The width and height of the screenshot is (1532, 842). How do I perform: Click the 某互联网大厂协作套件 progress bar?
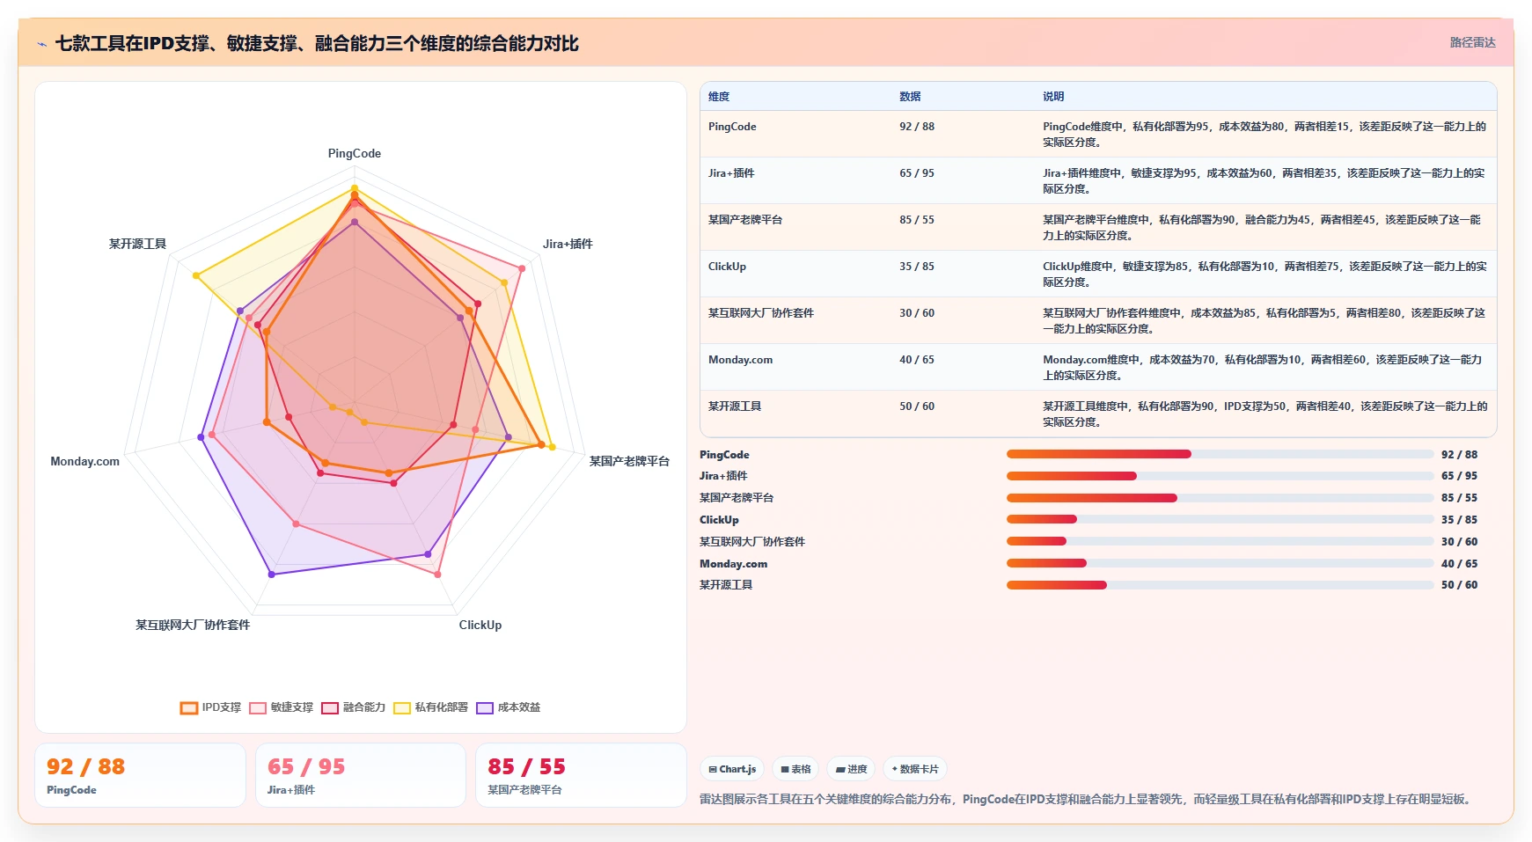1220,541
